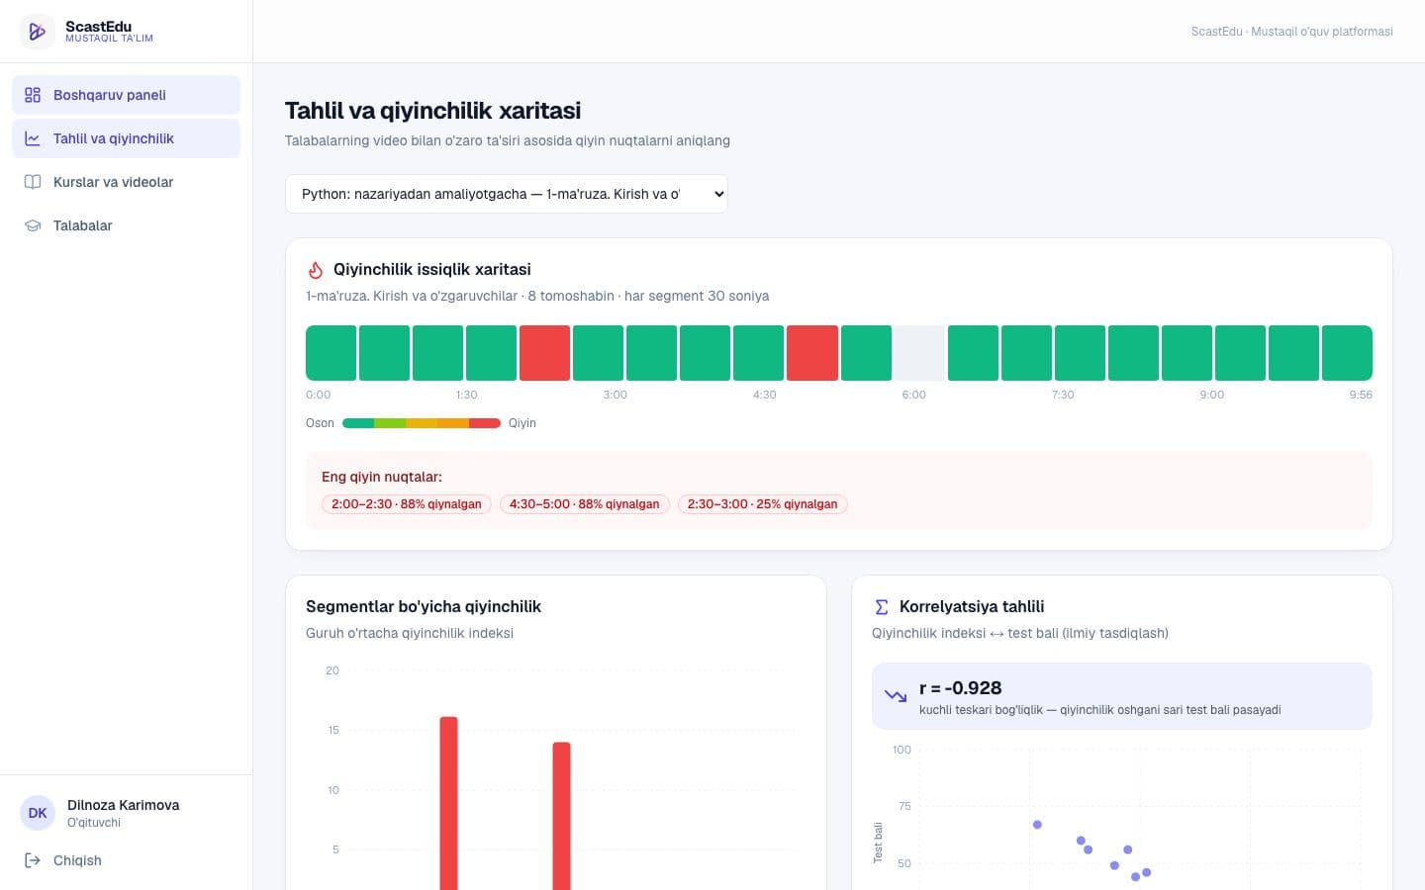Select the light gray empty heatmap segment
This screenshot has height=890, width=1425.
click(919, 353)
